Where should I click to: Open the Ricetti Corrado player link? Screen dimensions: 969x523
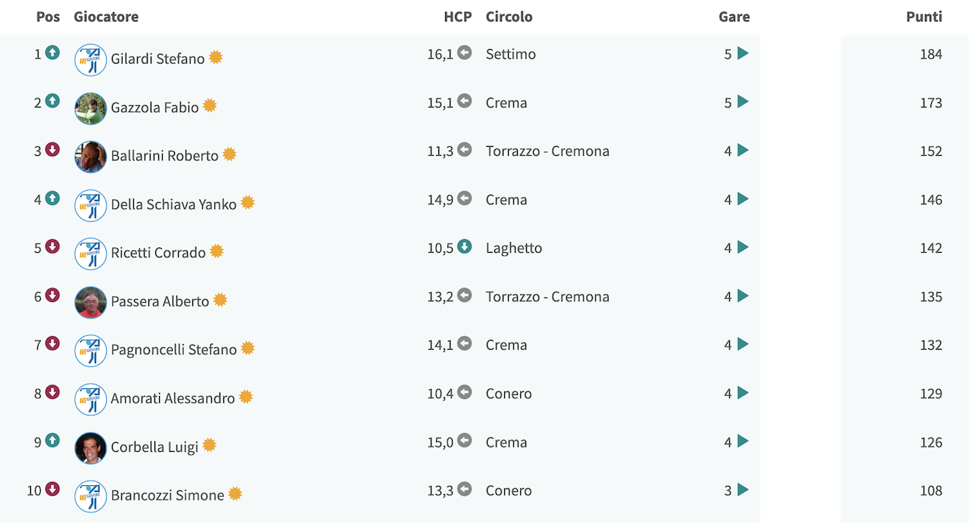pos(158,253)
